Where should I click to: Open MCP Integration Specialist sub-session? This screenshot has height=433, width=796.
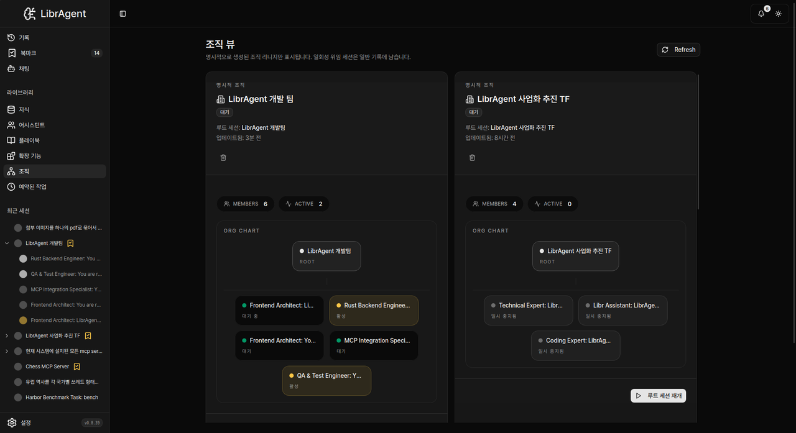point(61,289)
